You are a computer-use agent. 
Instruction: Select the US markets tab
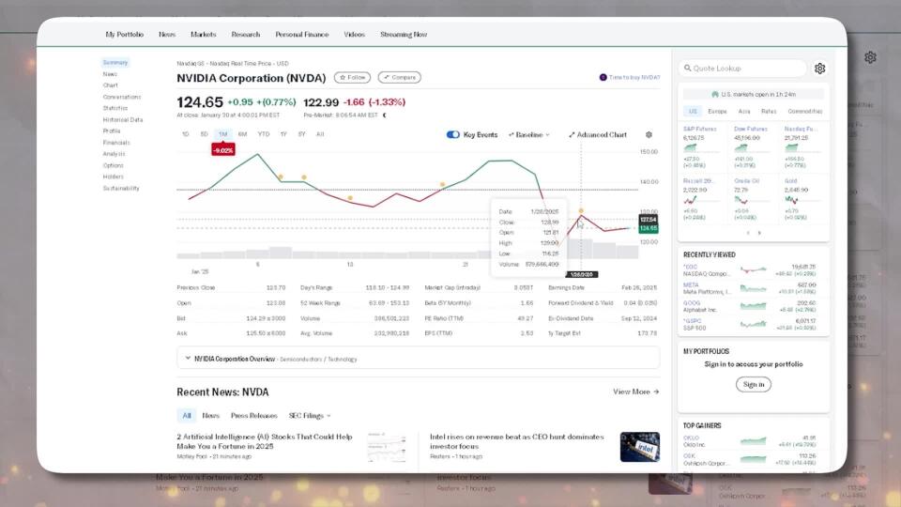point(693,111)
